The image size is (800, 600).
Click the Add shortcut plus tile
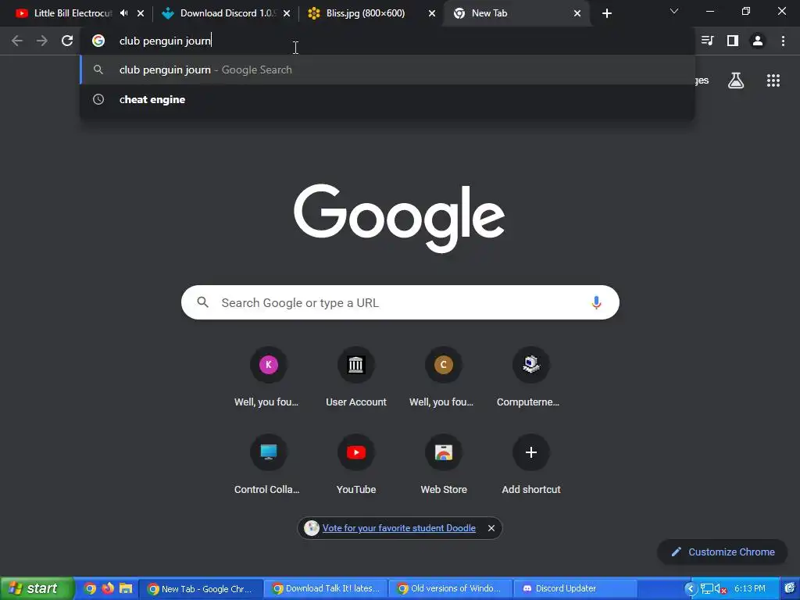point(530,464)
